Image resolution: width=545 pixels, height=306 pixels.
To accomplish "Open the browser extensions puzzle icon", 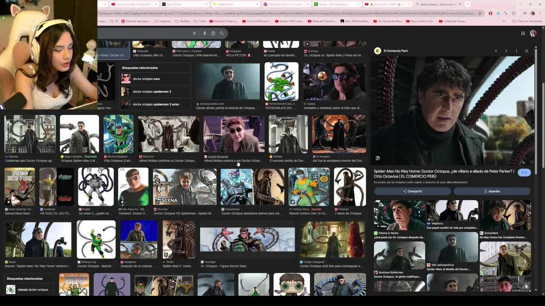I will click(x=513, y=13).
